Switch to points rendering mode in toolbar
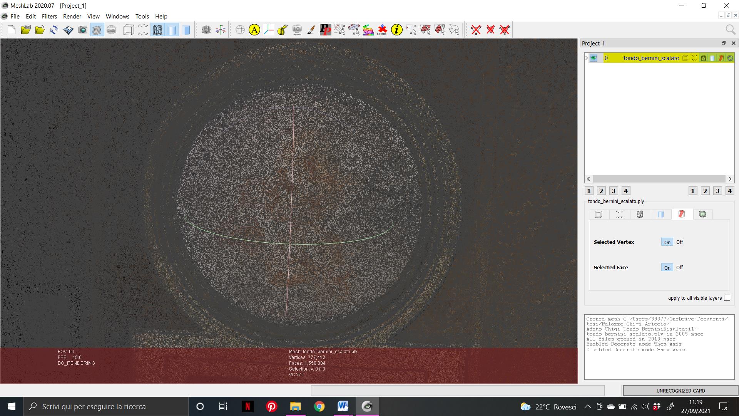The image size is (739, 416). click(143, 30)
